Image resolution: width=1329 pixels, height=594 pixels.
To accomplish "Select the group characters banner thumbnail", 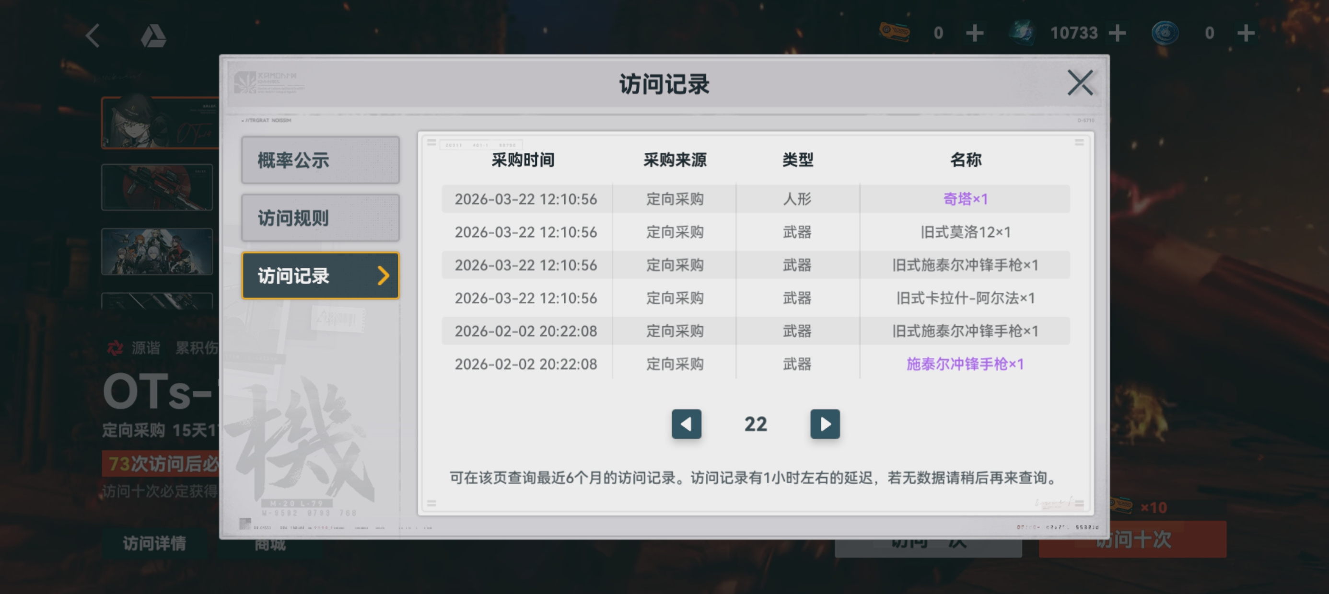I will 157,251.
